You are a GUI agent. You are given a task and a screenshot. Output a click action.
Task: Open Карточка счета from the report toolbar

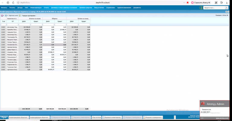(13, 15)
